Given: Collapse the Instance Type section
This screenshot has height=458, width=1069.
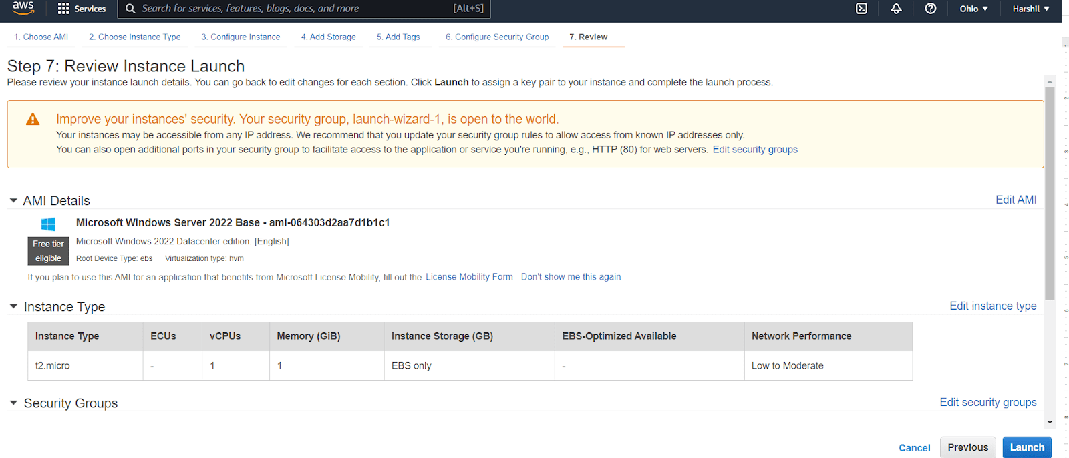Looking at the screenshot, I should click(13, 306).
